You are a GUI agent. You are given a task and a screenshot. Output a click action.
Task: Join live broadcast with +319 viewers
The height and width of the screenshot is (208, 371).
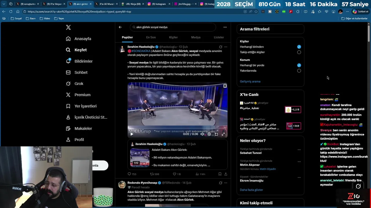(293, 126)
